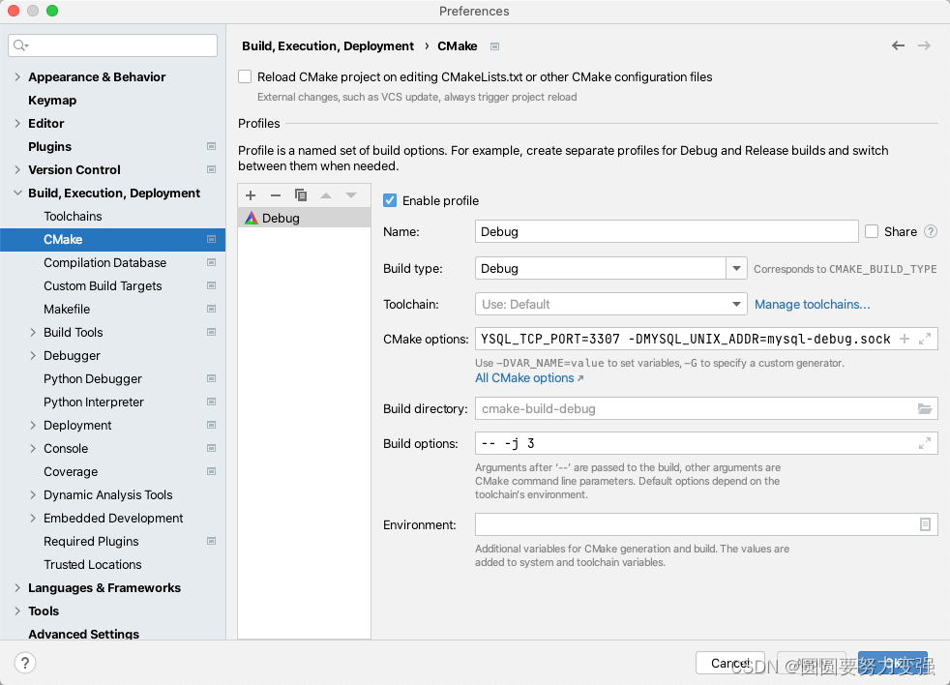
Task: Open Build type dropdown
Action: [736, 268]
